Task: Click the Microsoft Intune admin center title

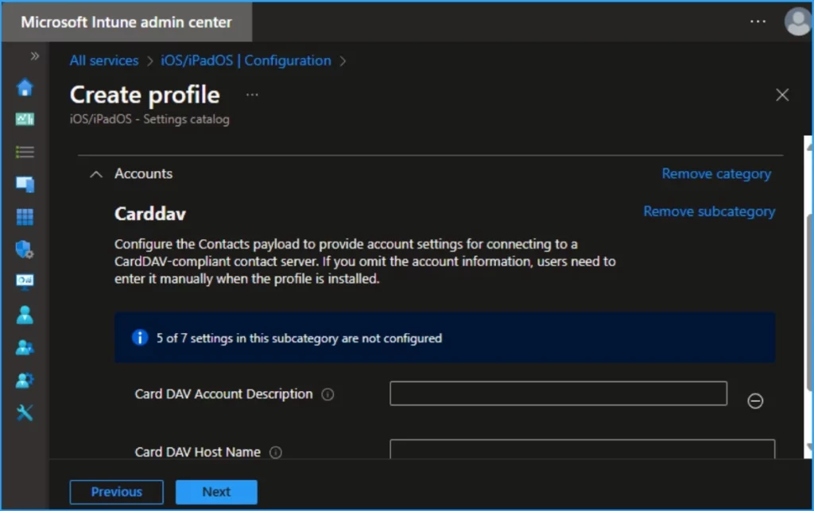Action: pyautogui.click(x=126, y=21)
